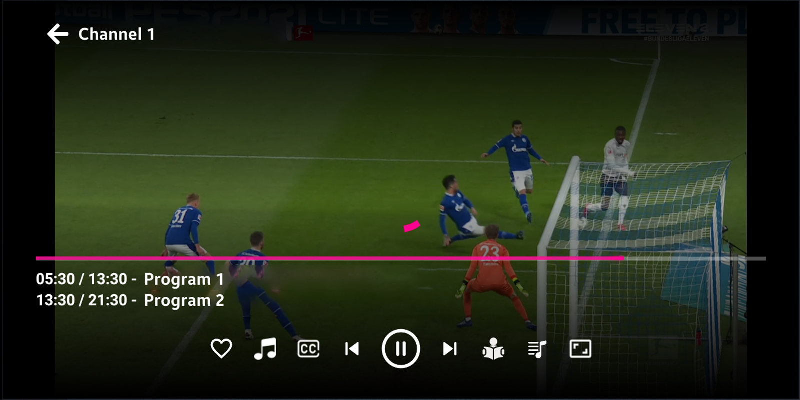The width and height of the screenshot is (800, 400).
Task: Go back using the arrow beside Channel 1
Action: click(58, 34)
